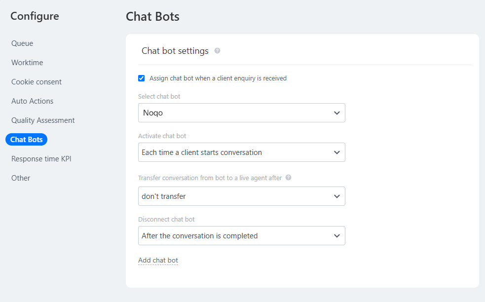485x302 pixels.
Task: Go to Other settings
Action: coord(21,178)
